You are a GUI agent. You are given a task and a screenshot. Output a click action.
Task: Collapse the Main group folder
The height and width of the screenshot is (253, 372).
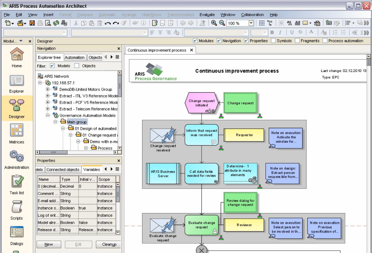pos(55,122)
